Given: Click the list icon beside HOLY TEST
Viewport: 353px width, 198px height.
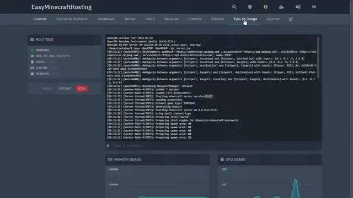Looking at the screenshot, I should 32,40.
